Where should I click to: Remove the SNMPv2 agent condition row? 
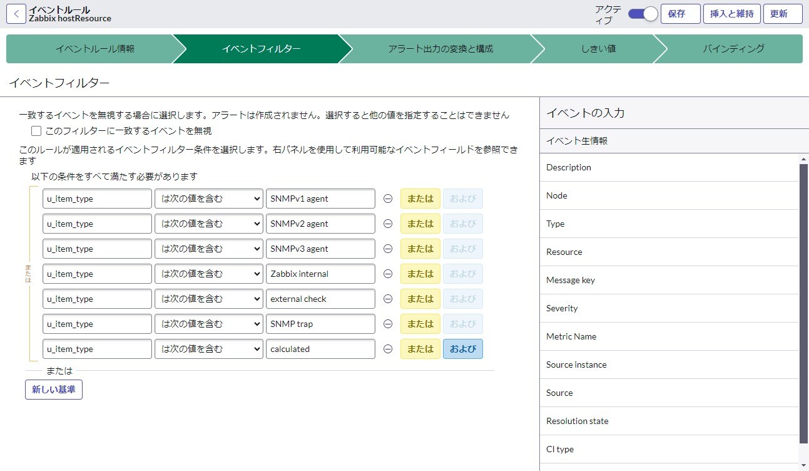point(387,224)
